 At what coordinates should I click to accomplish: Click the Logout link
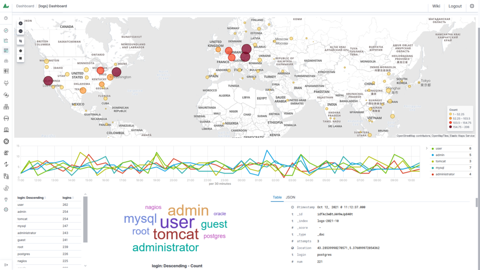point(455,6)
